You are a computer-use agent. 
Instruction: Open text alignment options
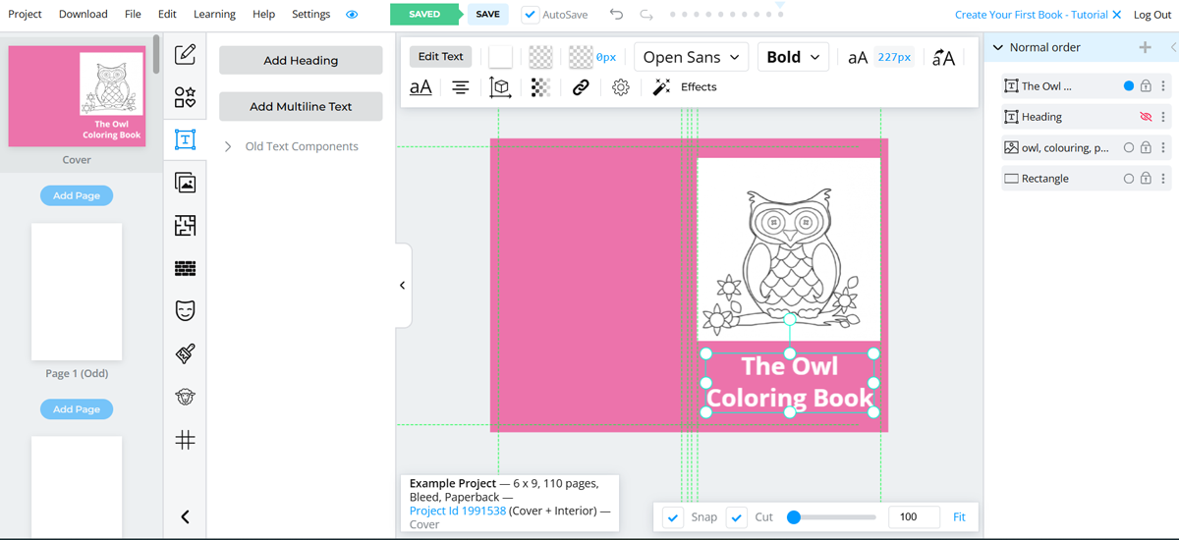pos(460,87)
